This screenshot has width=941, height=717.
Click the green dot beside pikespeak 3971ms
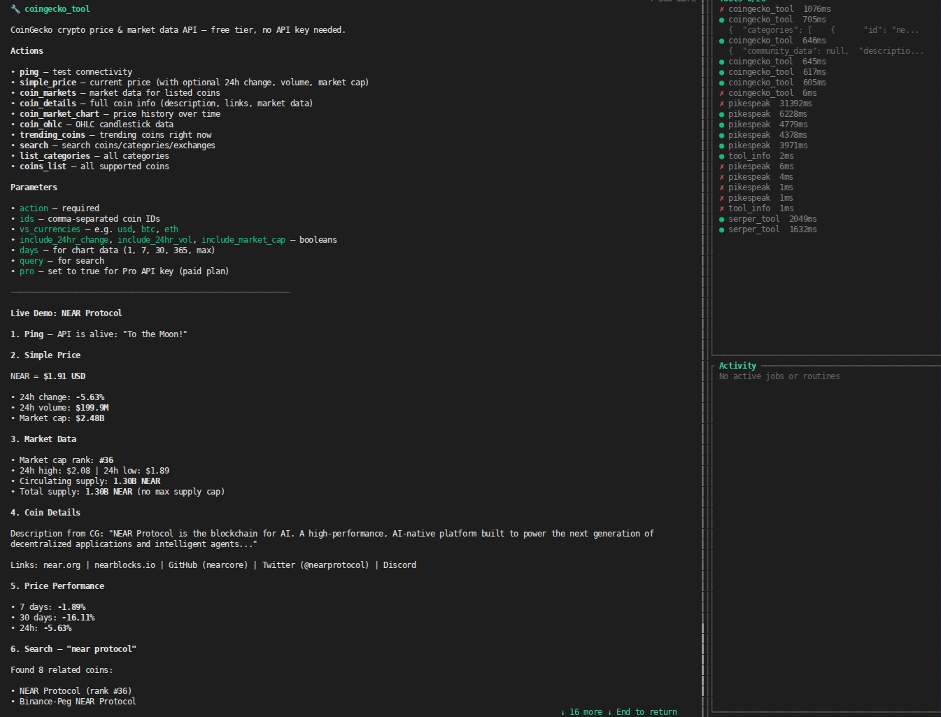(x=721, y=145)
